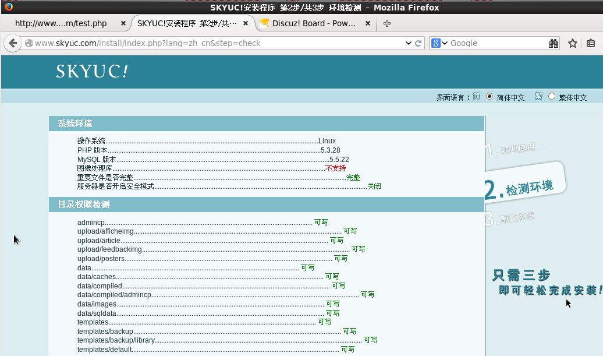Switch to the test.php tab
The height and width of the screenshot is (356, 603).
pos(61,23)
